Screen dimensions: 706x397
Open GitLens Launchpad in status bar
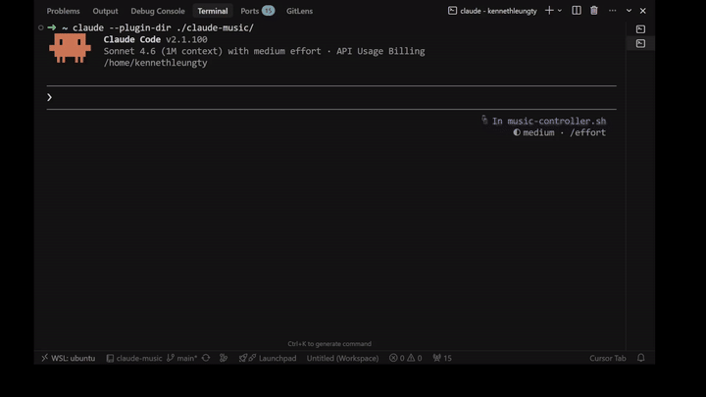(x=268, y=358)
